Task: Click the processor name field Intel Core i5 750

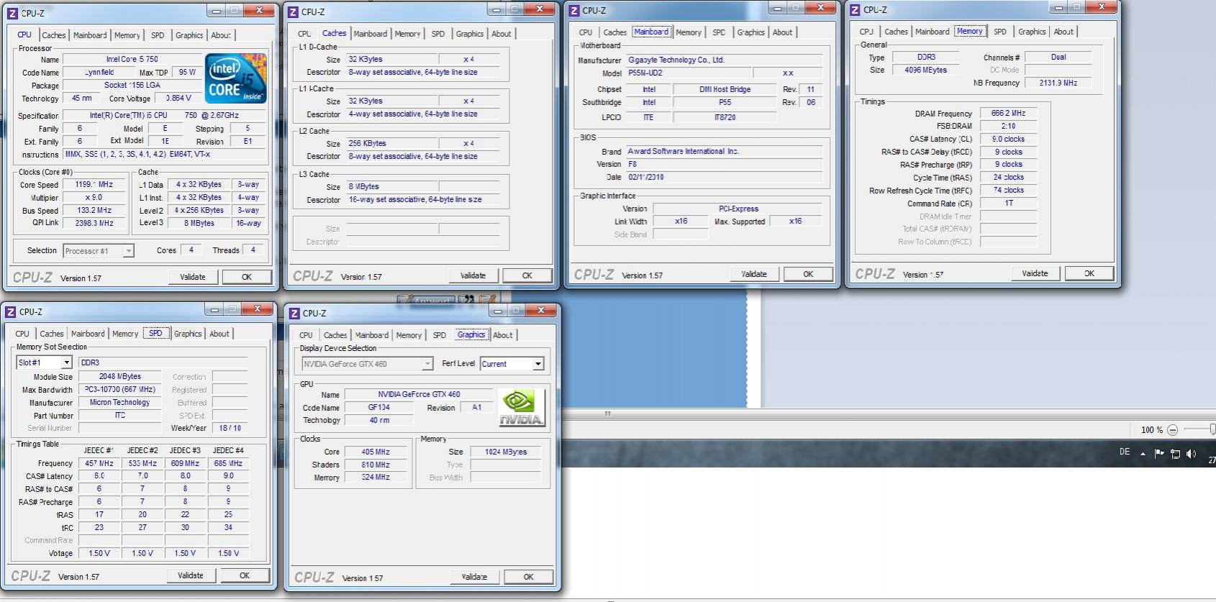Action: [132, 60]
